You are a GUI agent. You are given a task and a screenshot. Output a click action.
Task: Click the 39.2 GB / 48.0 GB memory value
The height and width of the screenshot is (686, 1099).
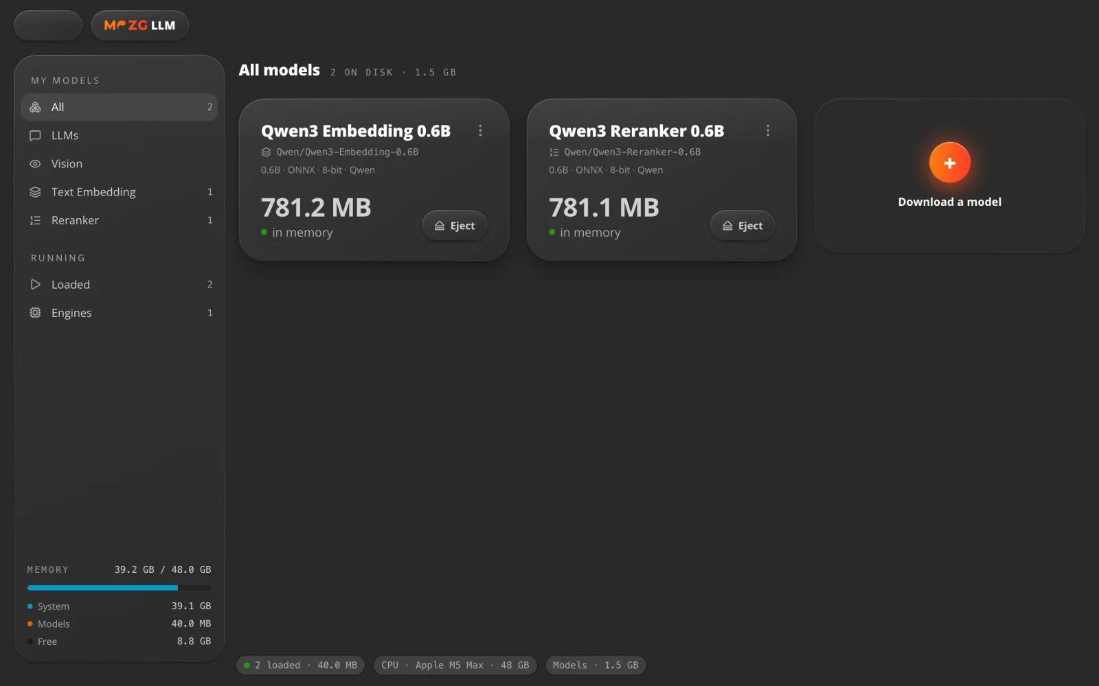pos(163,569)
